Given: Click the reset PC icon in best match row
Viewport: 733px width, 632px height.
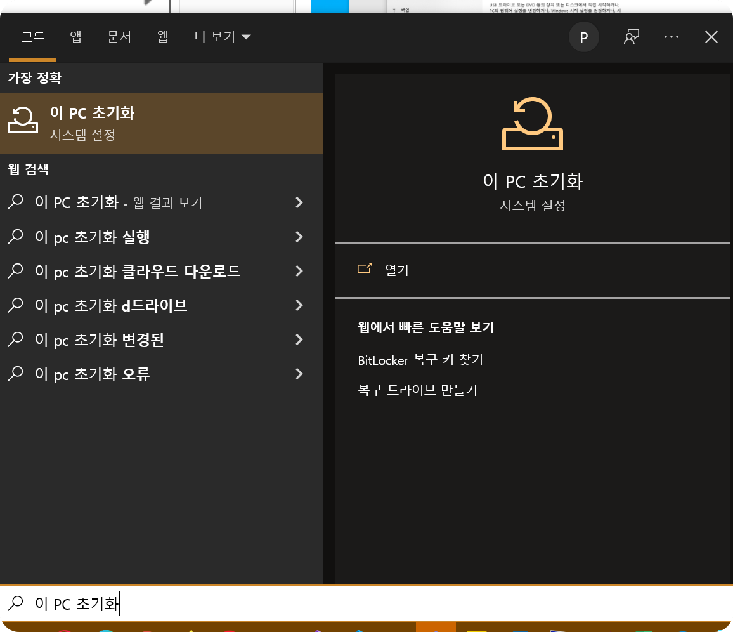Looking at the screenshot, I should [x=23, y=120].
